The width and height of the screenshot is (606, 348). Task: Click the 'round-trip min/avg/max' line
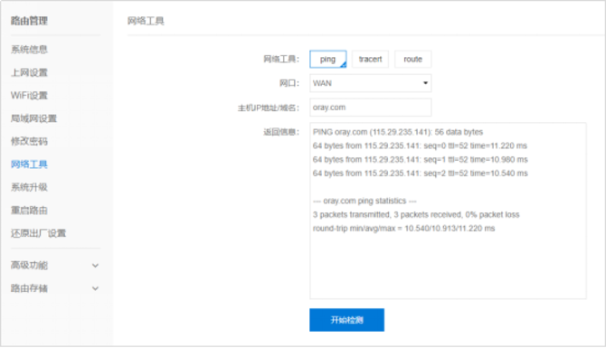[x=403, y=229]
